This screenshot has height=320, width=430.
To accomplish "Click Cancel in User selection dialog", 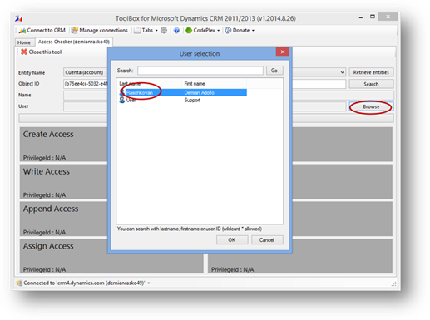I will point(267,240).
